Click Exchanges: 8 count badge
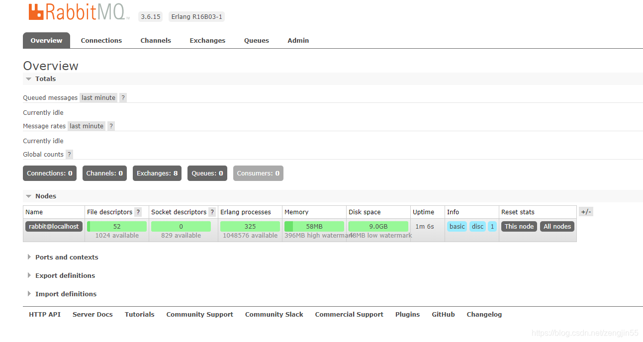The height and width of the screenshot is (342, 643). (157, 173)
